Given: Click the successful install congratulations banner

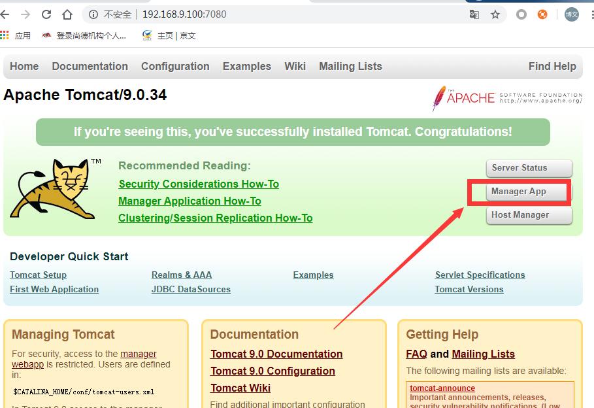Looking at the screenshot, I should point(293,132).
